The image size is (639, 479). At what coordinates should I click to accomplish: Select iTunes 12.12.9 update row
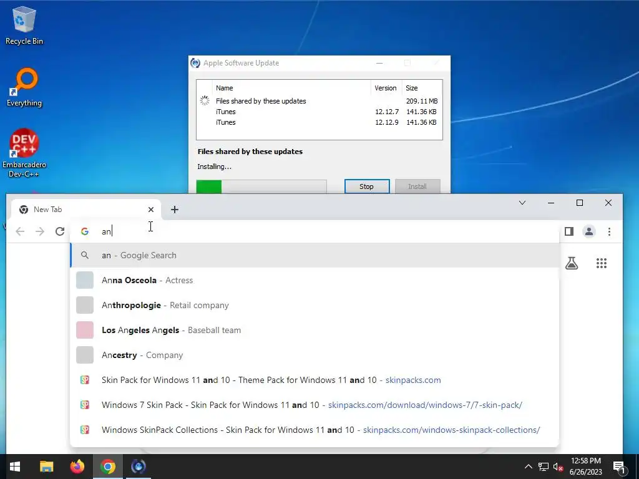point(319,122)
